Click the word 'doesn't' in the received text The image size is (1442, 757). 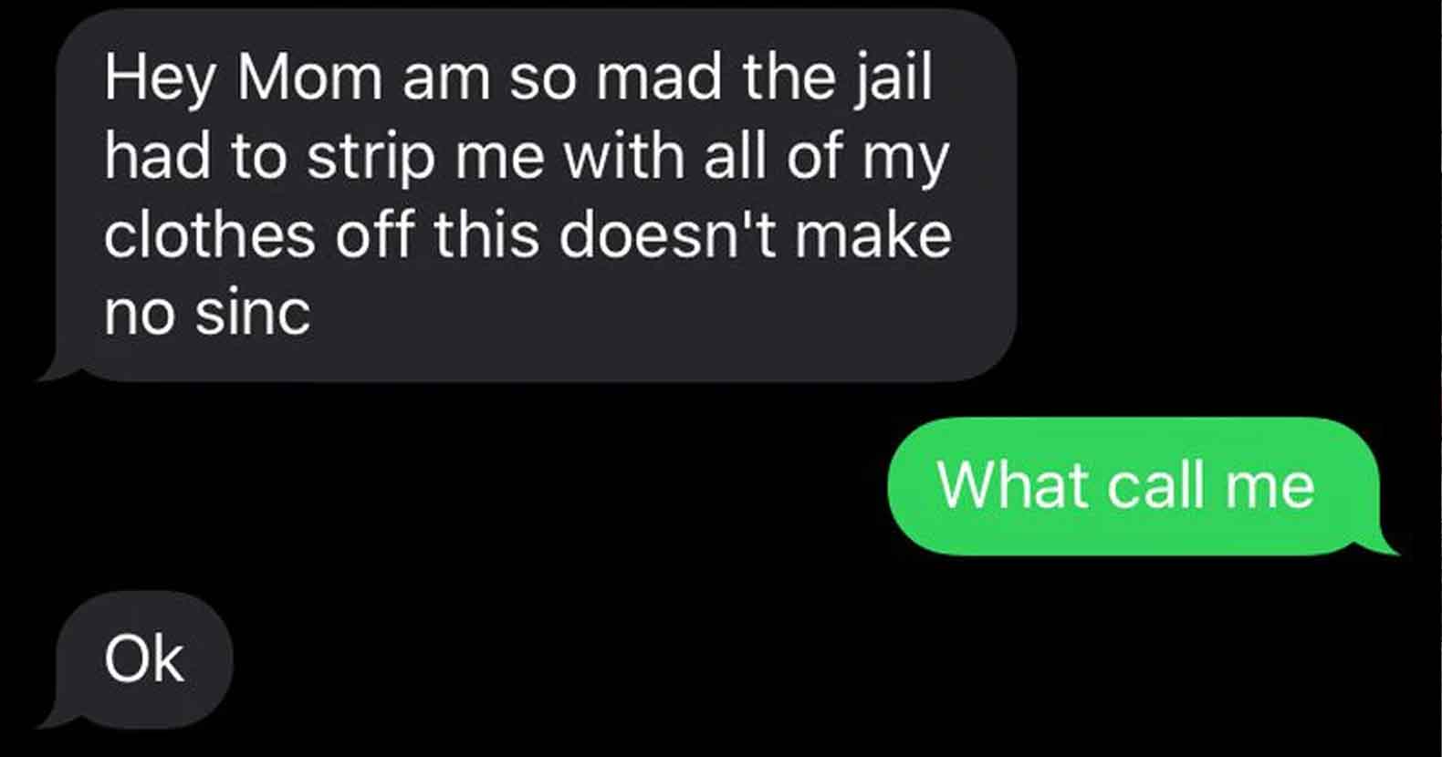(666, 234)
